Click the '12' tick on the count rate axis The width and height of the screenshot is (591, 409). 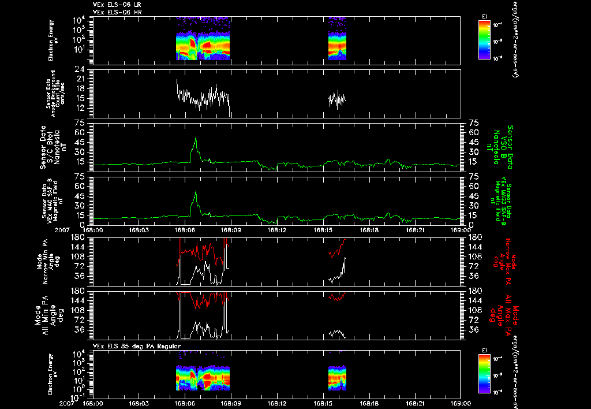click(80, 108)
